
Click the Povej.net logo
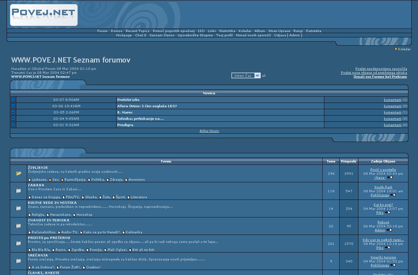[x=44, y=15]
